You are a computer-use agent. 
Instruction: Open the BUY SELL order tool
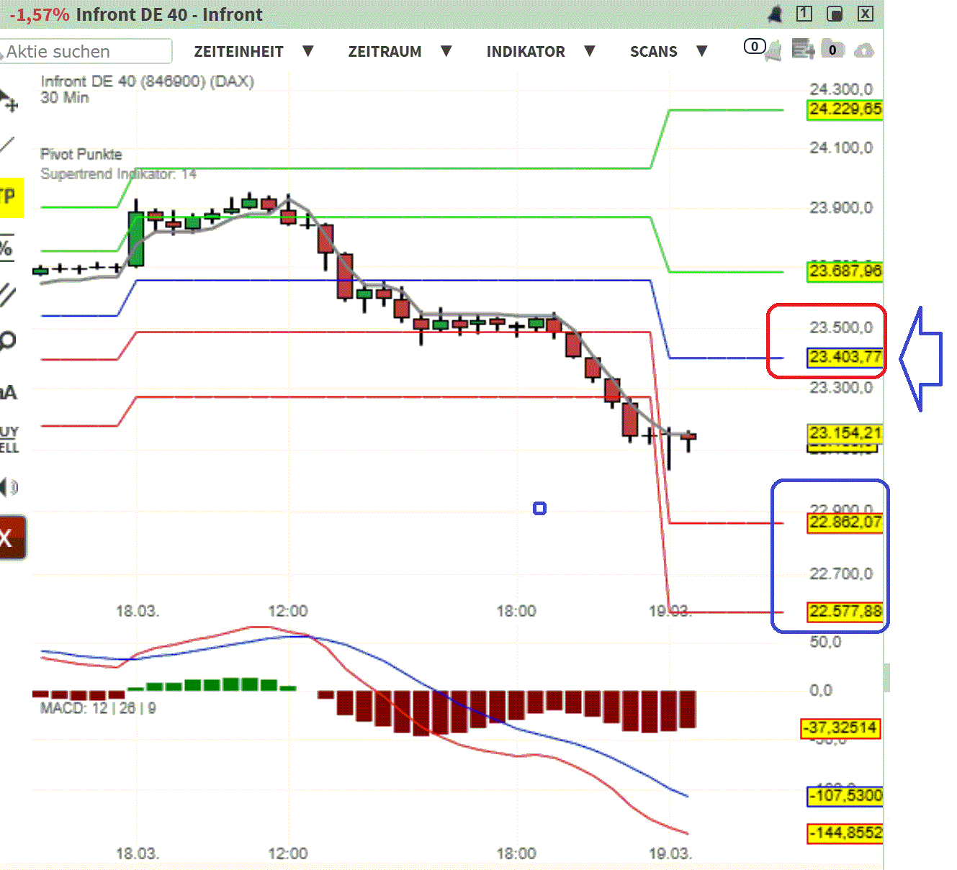coord(9,439)
